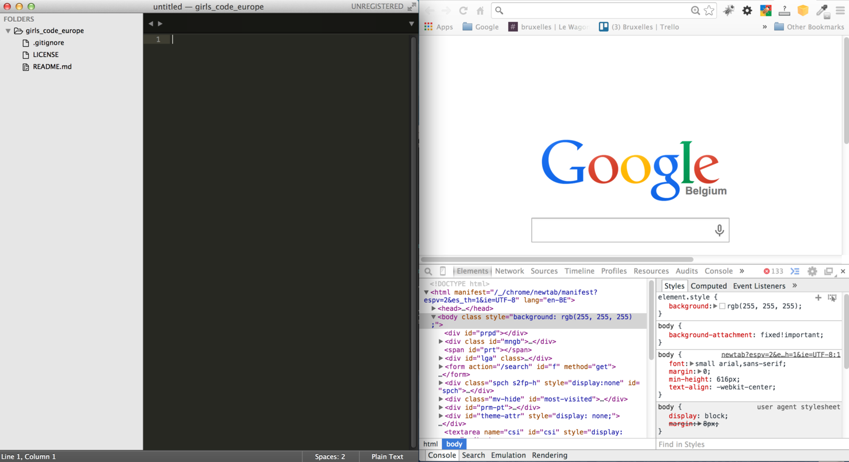Open Spaces: 2 indentation menu
849x462 pixels.
tap(330, 457)
